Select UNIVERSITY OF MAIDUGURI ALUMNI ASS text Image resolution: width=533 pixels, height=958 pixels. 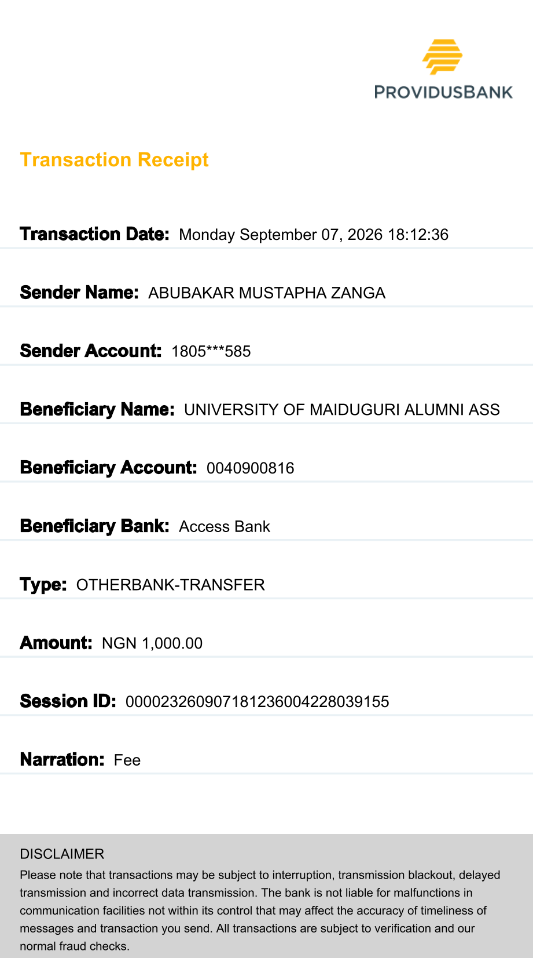[342, 410]
